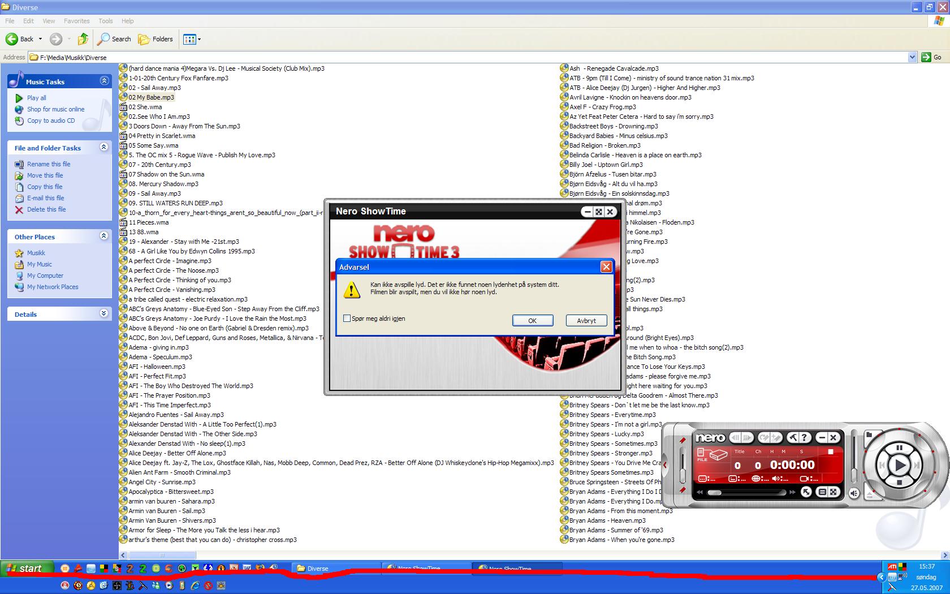
Task: Click the folder open-file icon in the Nero remote
Action: [869, 435]
